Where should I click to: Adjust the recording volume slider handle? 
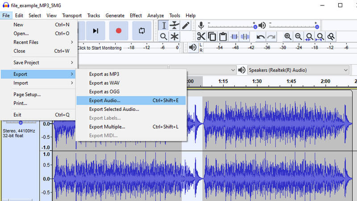255,27
